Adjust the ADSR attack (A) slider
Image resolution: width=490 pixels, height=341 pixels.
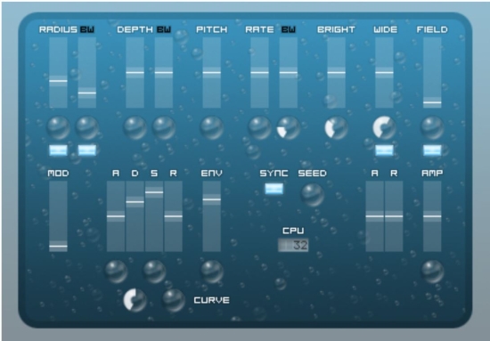116,216
